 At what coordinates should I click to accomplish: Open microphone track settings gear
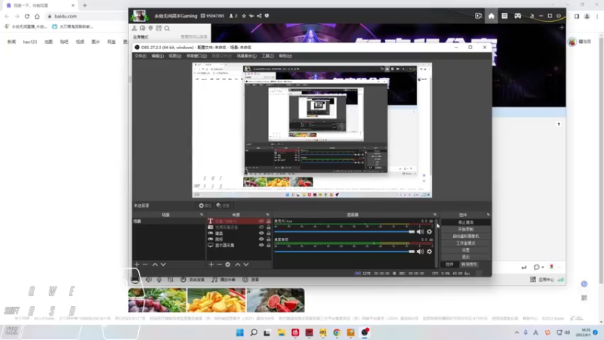click(430, 232)
